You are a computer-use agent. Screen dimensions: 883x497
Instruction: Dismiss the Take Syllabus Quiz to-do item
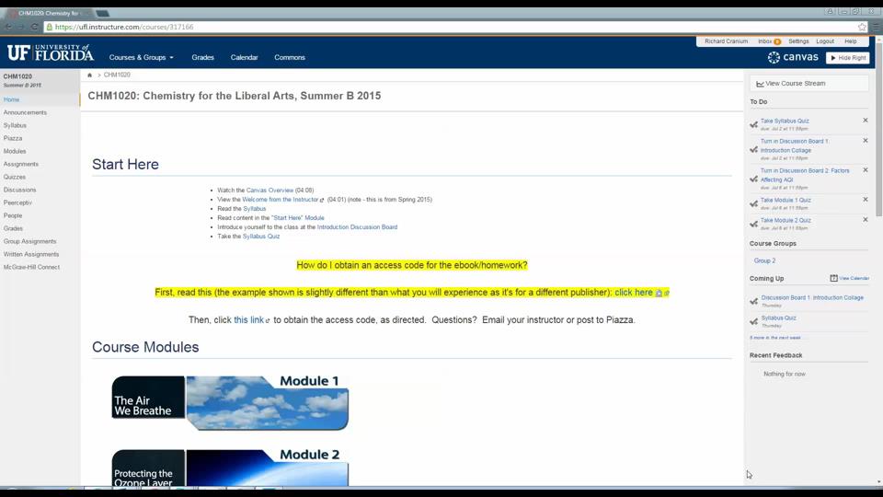coord(865,121)
